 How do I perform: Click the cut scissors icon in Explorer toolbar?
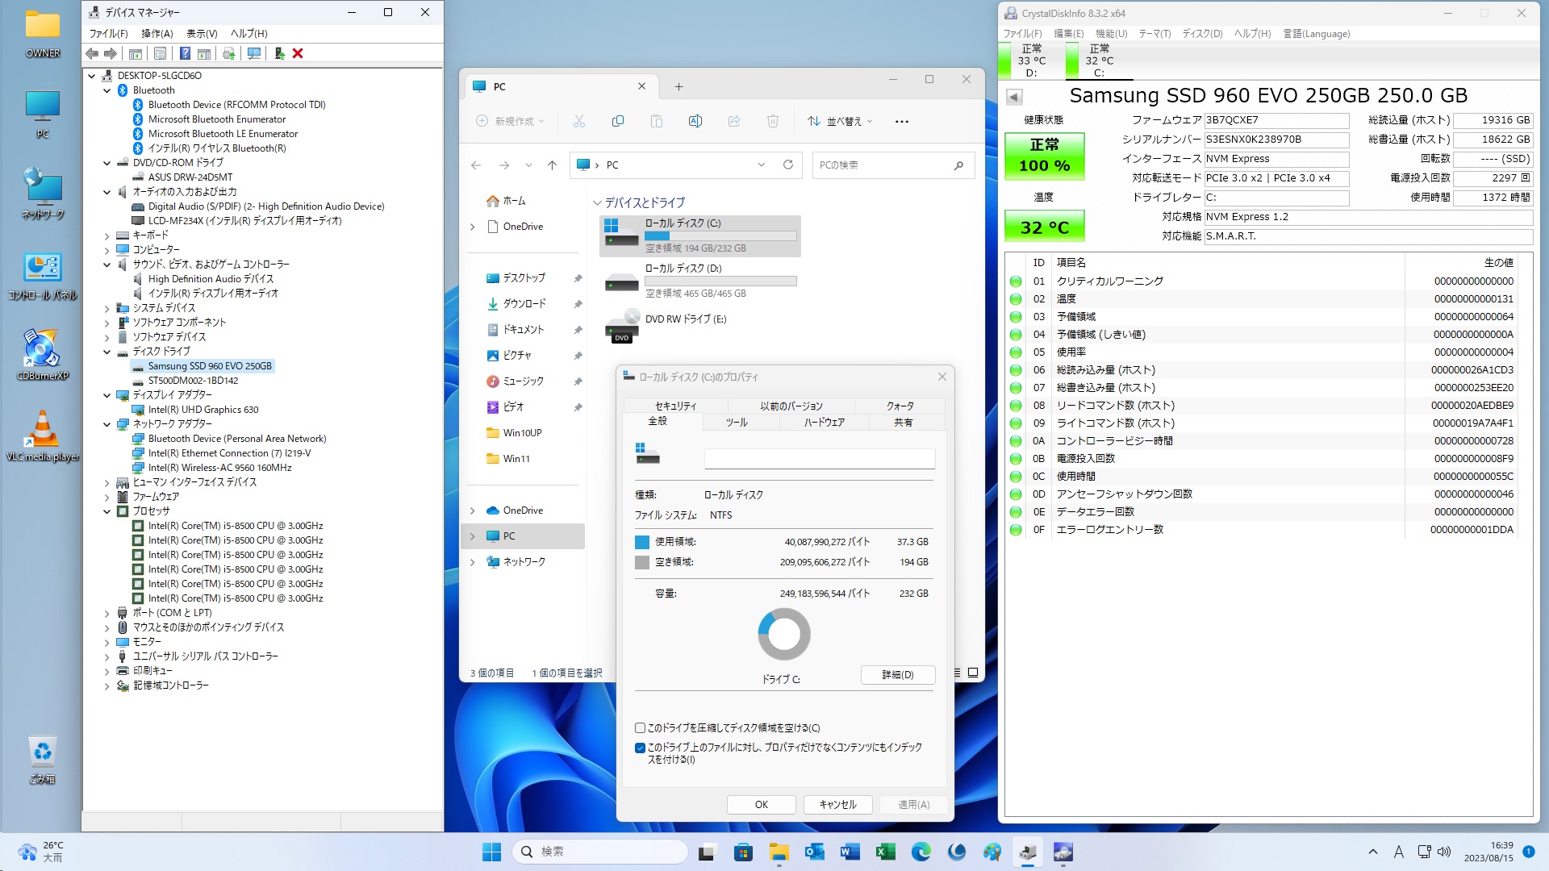pyautogui.click(x=578, y=121)
